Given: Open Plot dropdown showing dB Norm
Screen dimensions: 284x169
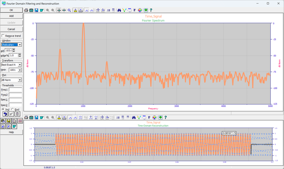Looking at the screenshot, I should pyautogui.click(x=20, y=80).
